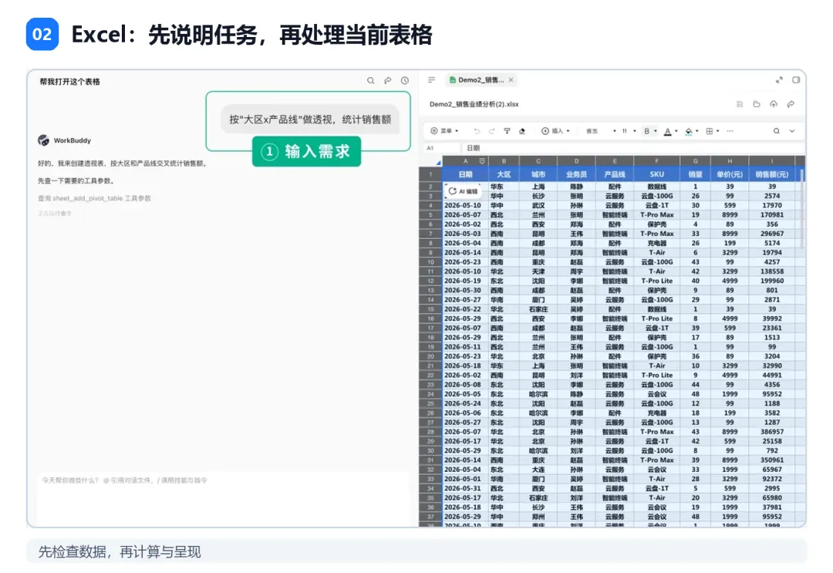Open the fill color picker arrow
833x573 pixels.
pos(697,131)
